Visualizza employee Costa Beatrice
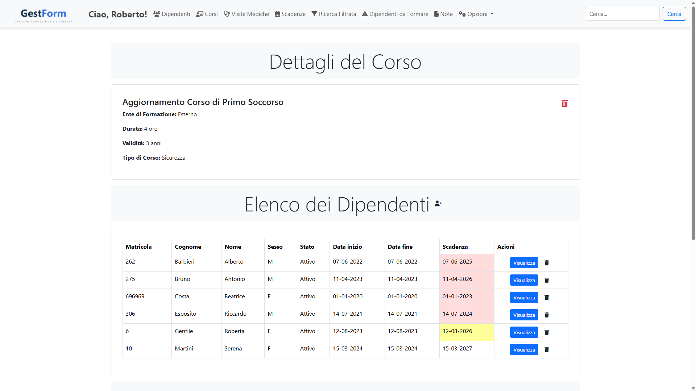This screenshot has width=696, height=391. pos(524,298)
